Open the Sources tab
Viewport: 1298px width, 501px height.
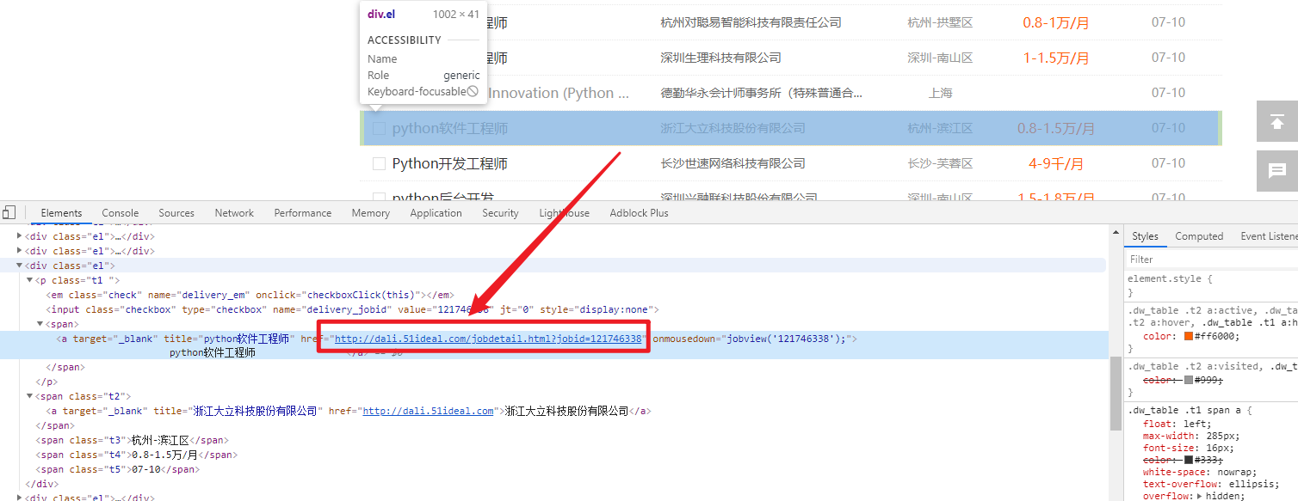coord(176,213)
